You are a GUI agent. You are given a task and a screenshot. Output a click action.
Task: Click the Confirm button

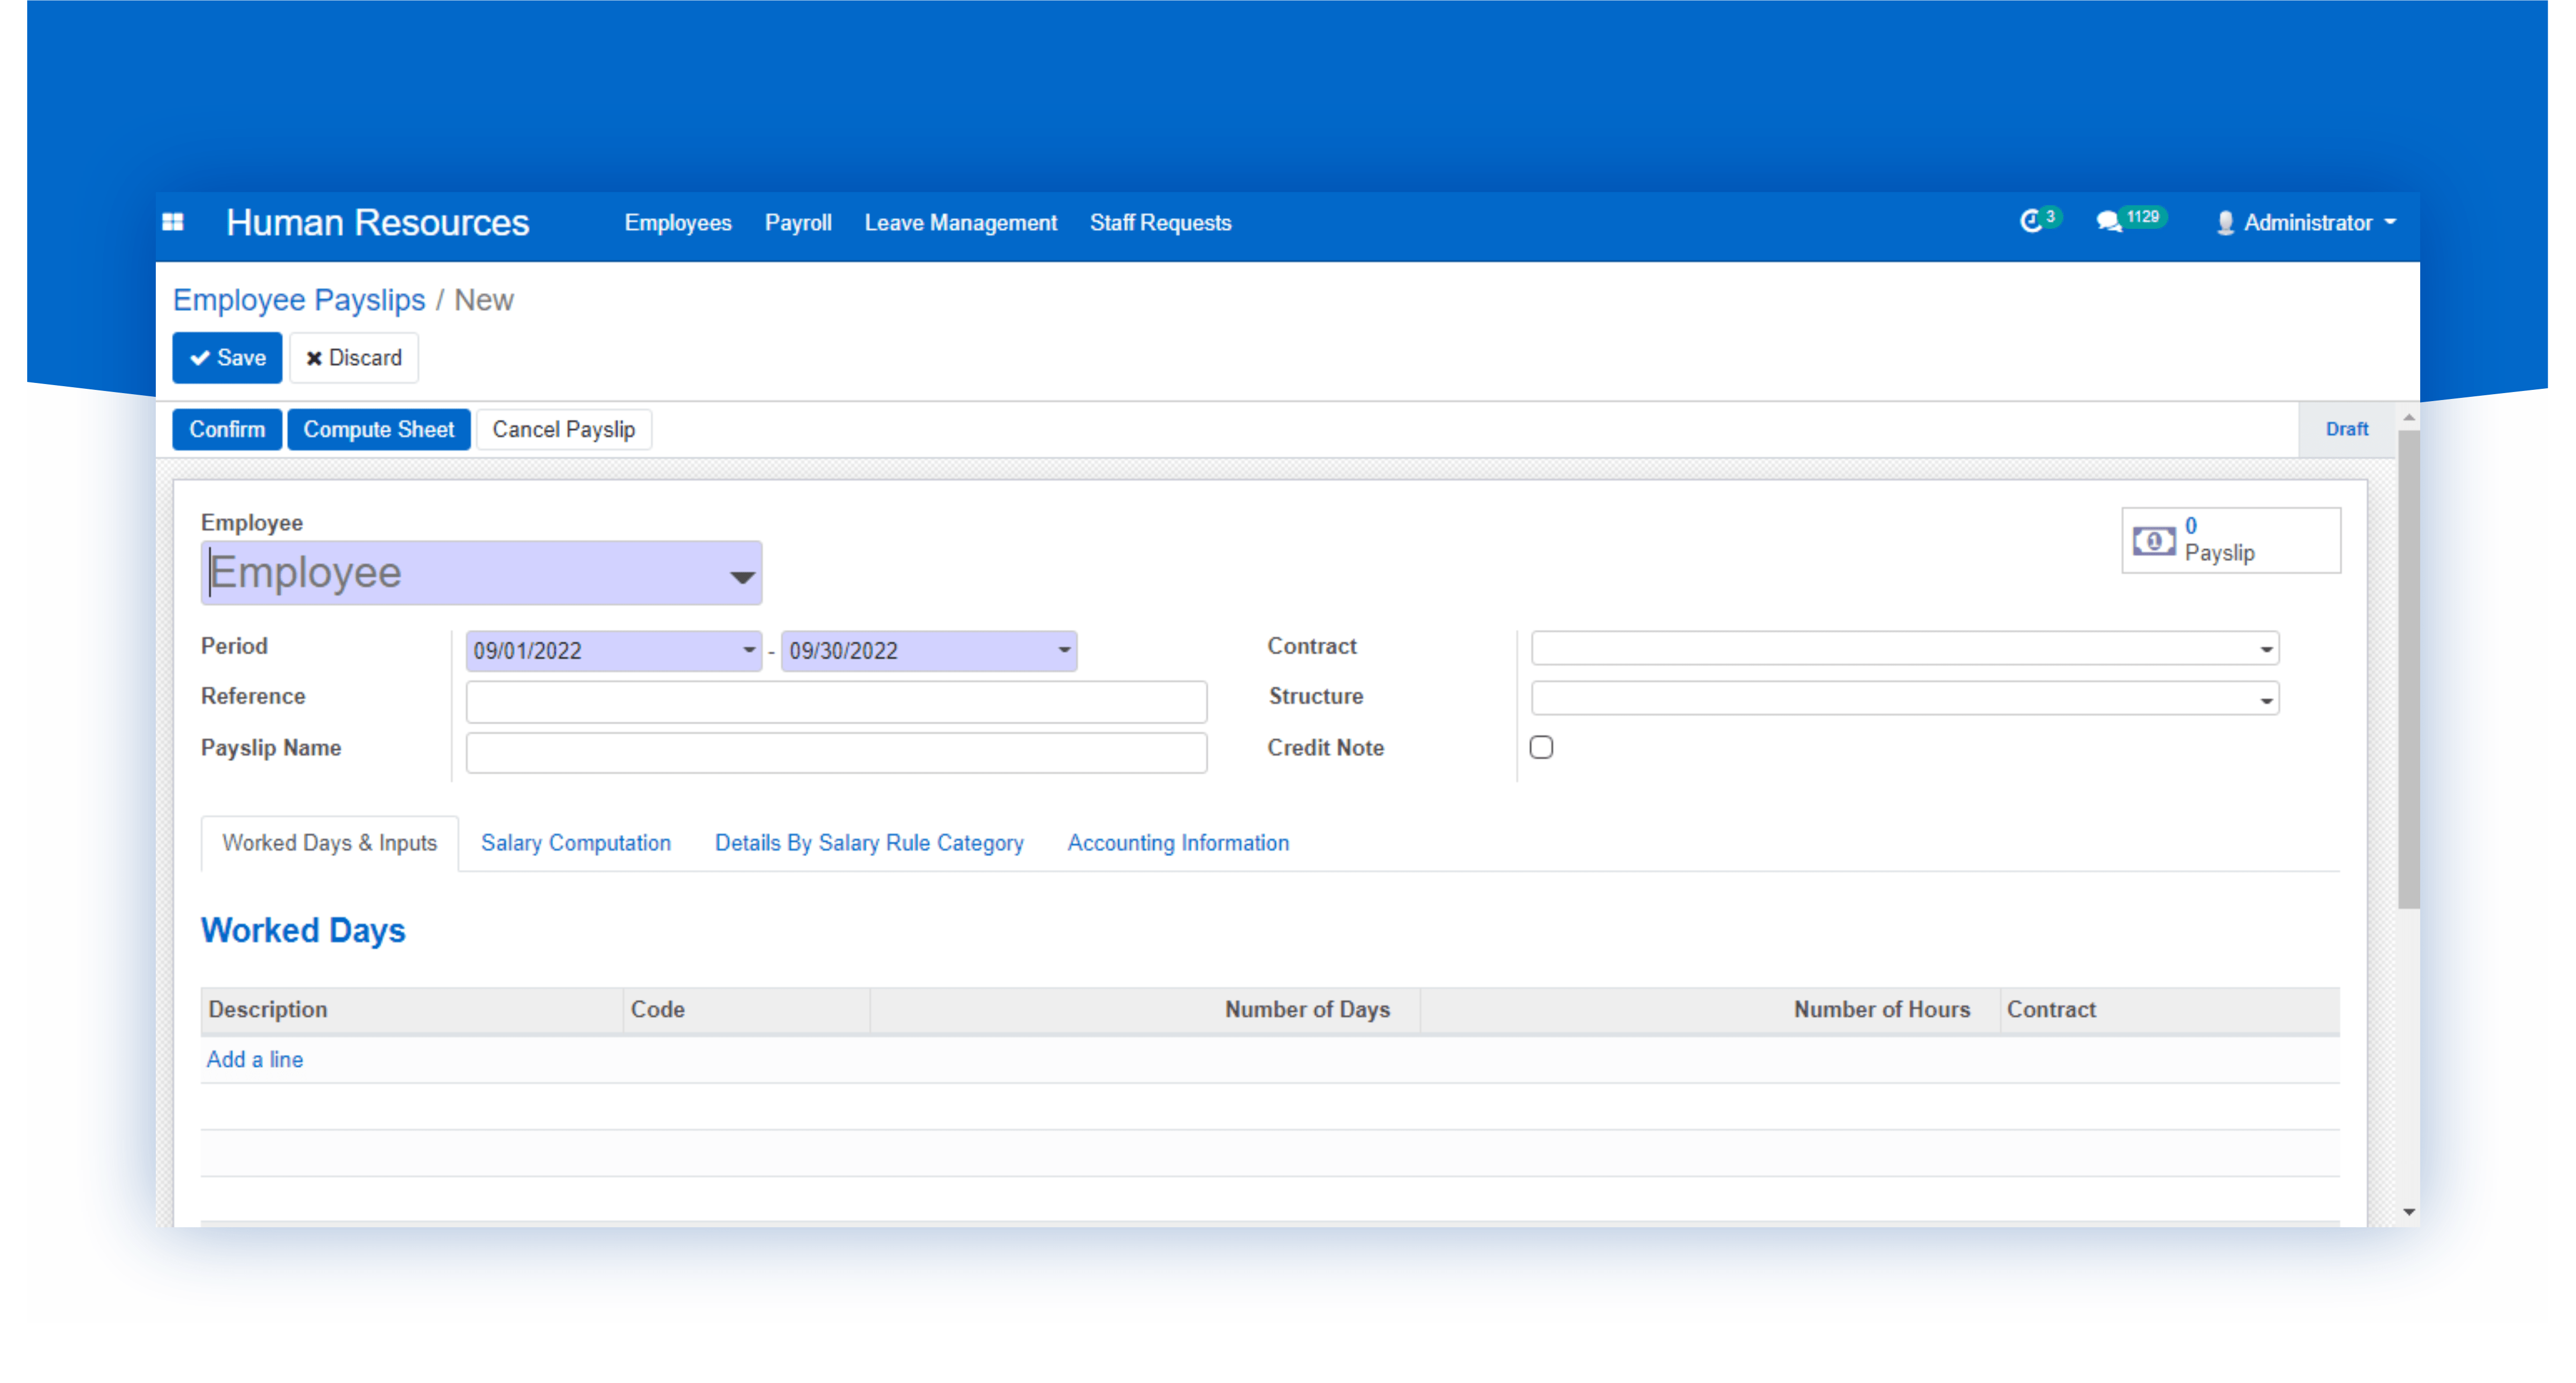(227, 430)
